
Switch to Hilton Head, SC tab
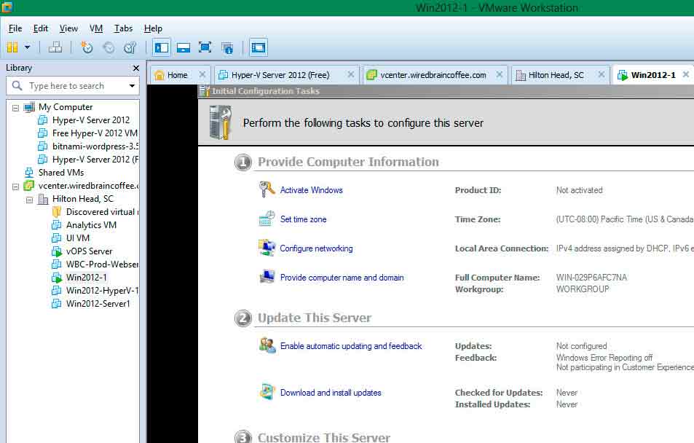pyautogui.click(x=556, y=75)
